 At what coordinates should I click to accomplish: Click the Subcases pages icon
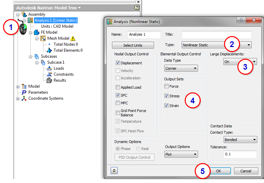37,56
